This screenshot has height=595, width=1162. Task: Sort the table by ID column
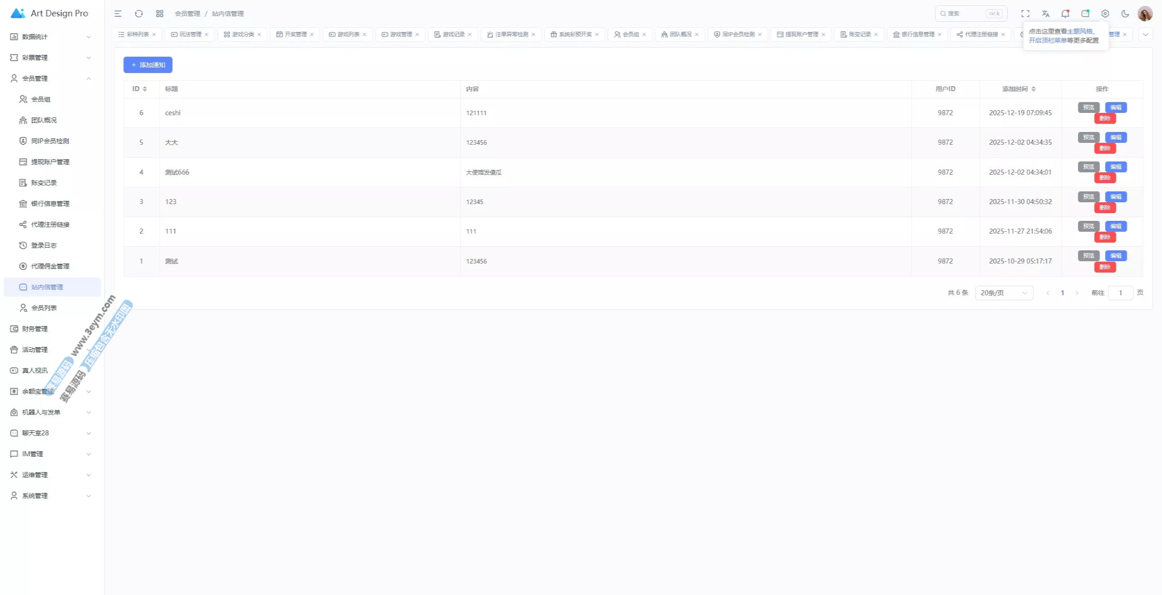pyautogui.click(x=144, y=89)
